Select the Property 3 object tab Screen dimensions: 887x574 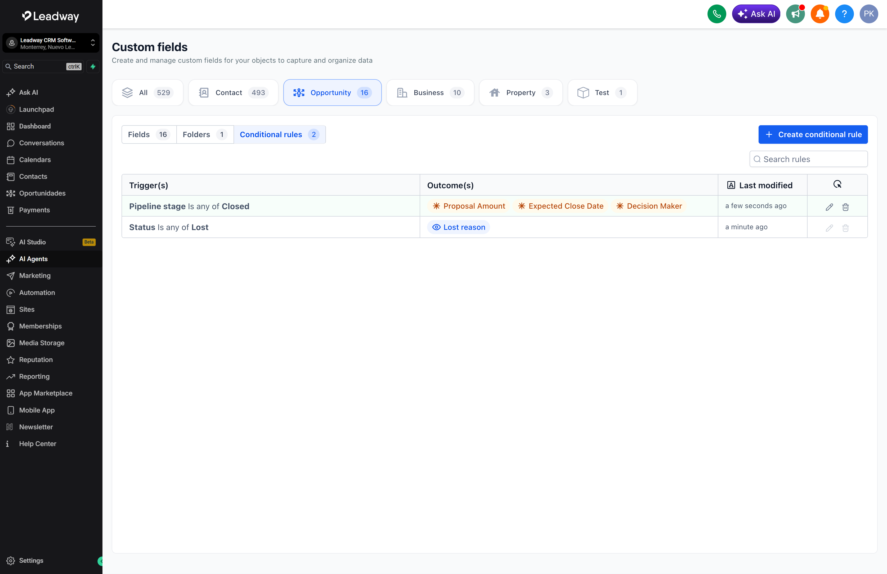pos(521,92)
